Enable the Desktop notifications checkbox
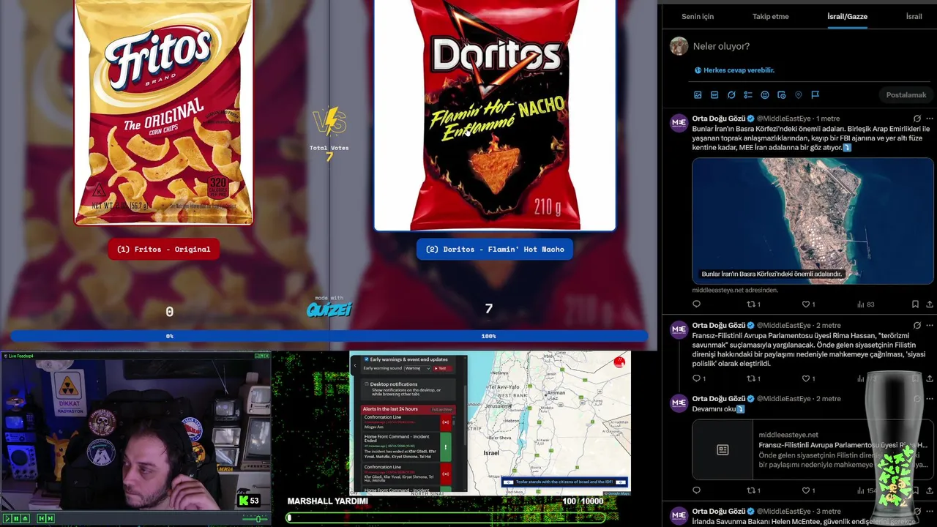 pyautogui.click(x=367, y=384)
